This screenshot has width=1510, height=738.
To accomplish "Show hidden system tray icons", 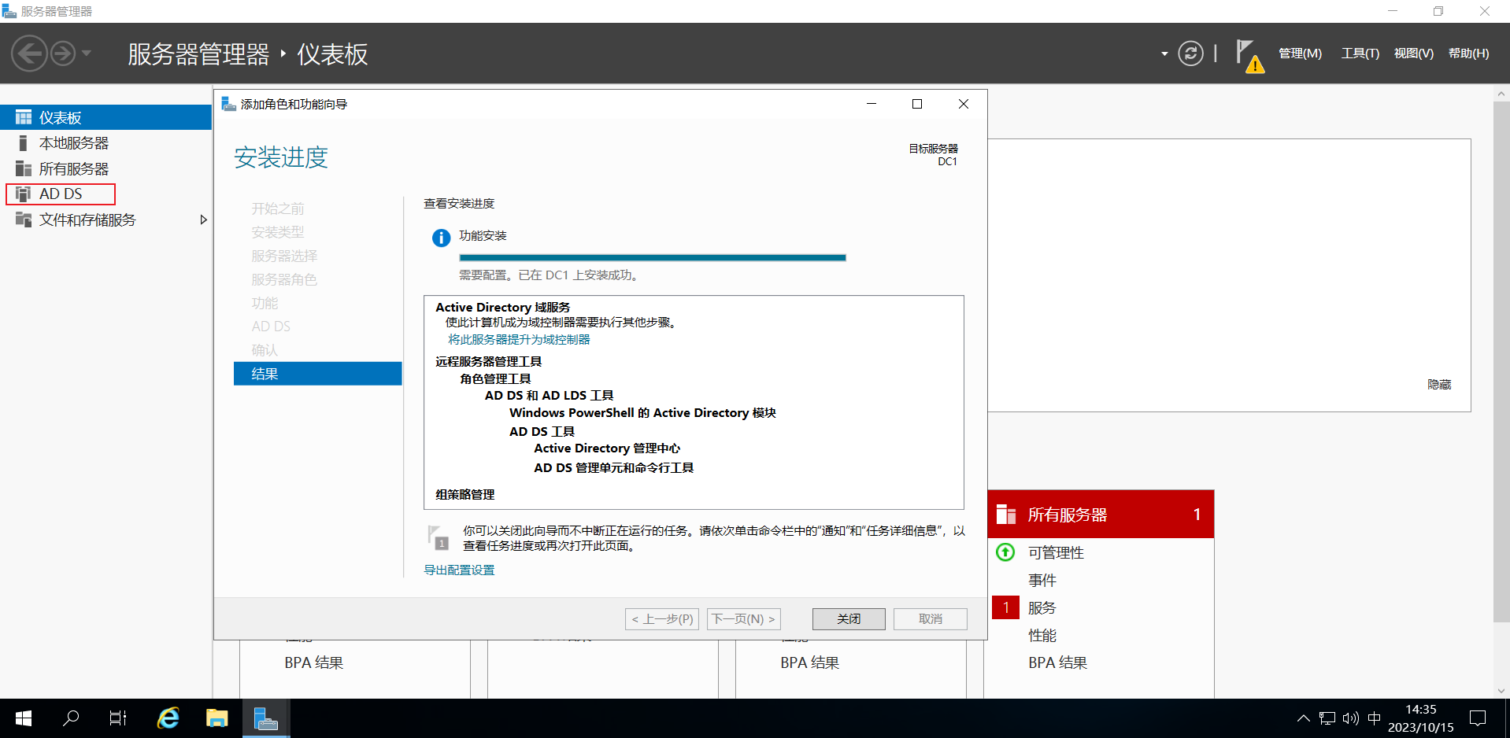I will (x=1303, y=718).
